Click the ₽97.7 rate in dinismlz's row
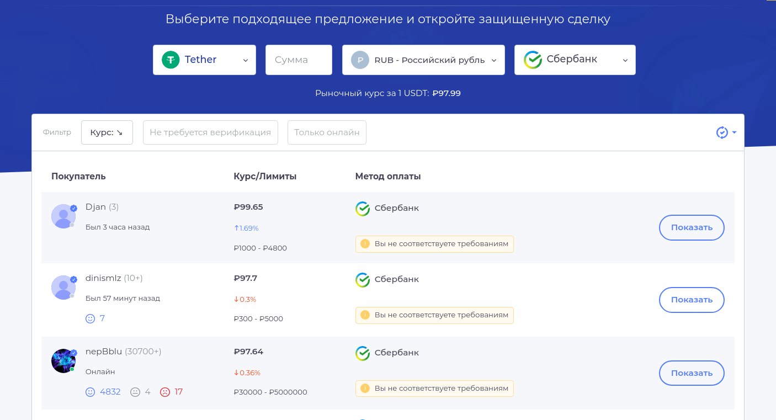The image size is (776, 420). point(246,278)
